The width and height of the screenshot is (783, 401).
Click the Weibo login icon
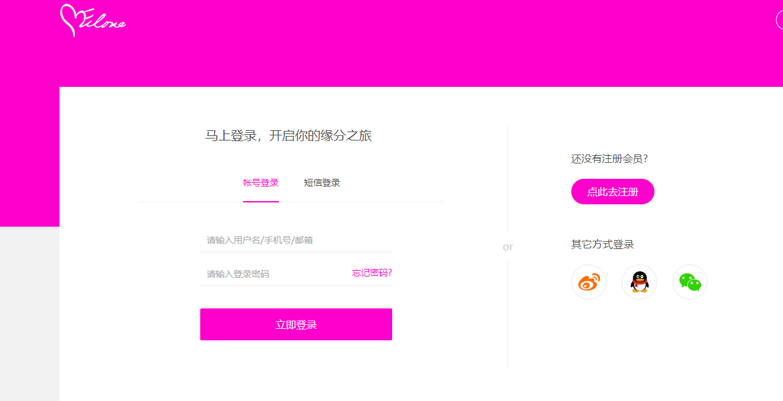point(589,282)
